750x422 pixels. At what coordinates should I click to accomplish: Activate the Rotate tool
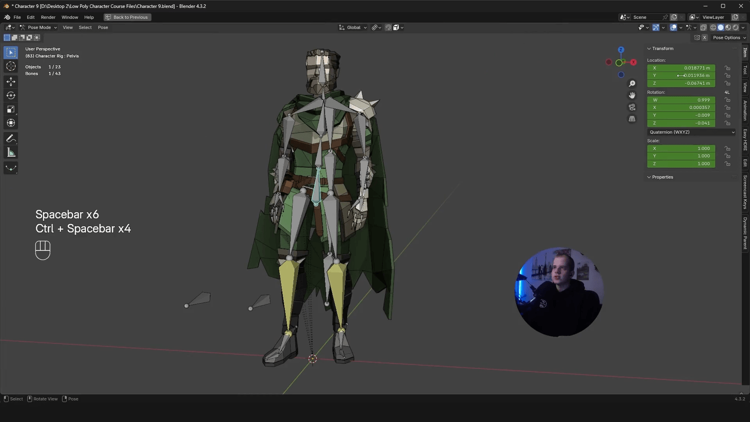[10, 95]
